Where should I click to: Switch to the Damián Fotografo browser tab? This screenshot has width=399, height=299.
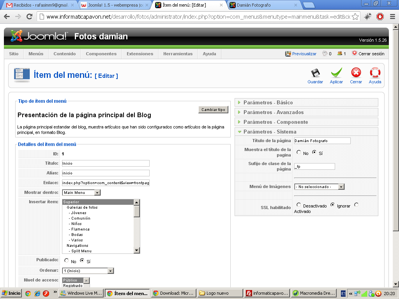(263, 5)
